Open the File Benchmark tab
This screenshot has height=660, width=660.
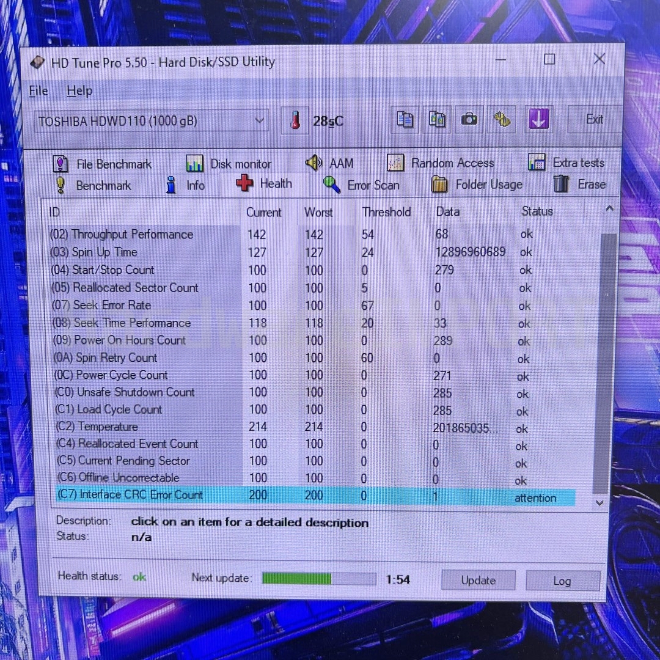[x=103, y=164]
